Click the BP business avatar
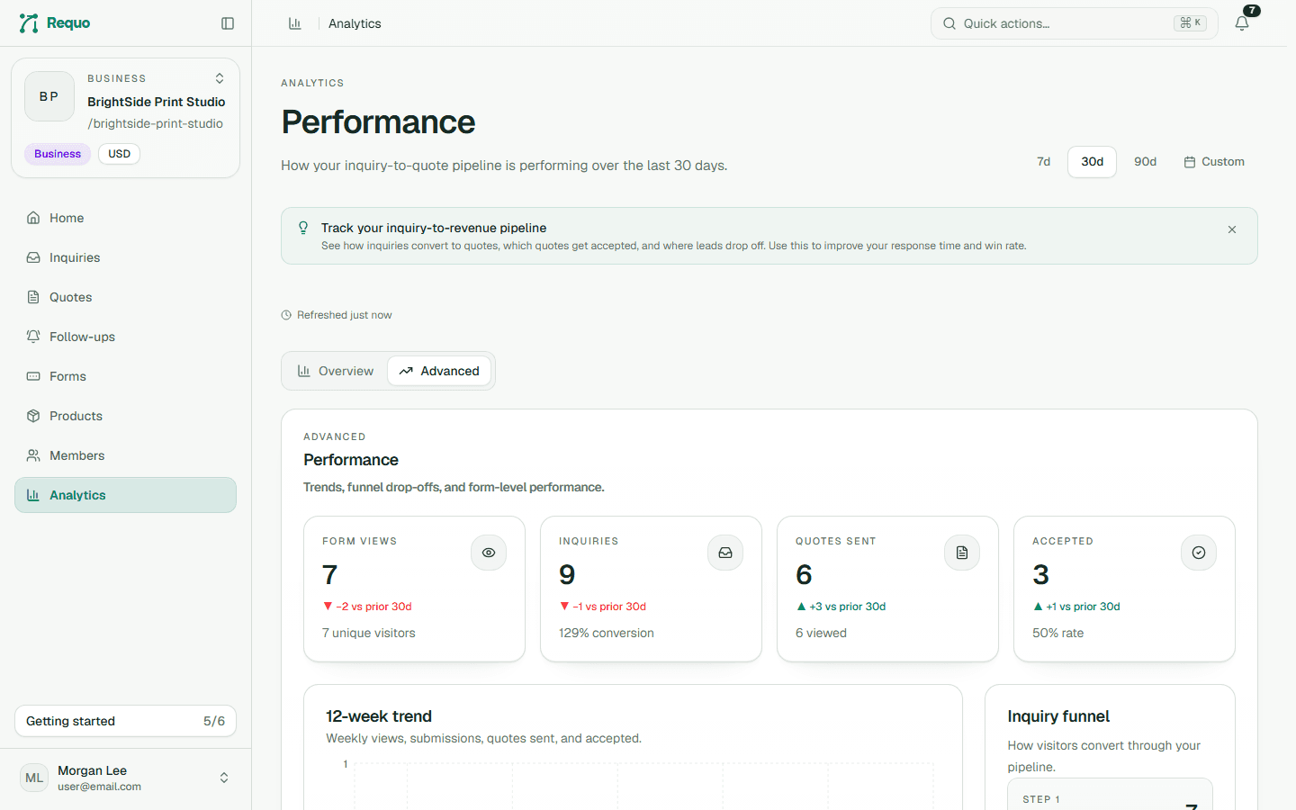This screenshot has height=810, width=1296. [49, 96]
